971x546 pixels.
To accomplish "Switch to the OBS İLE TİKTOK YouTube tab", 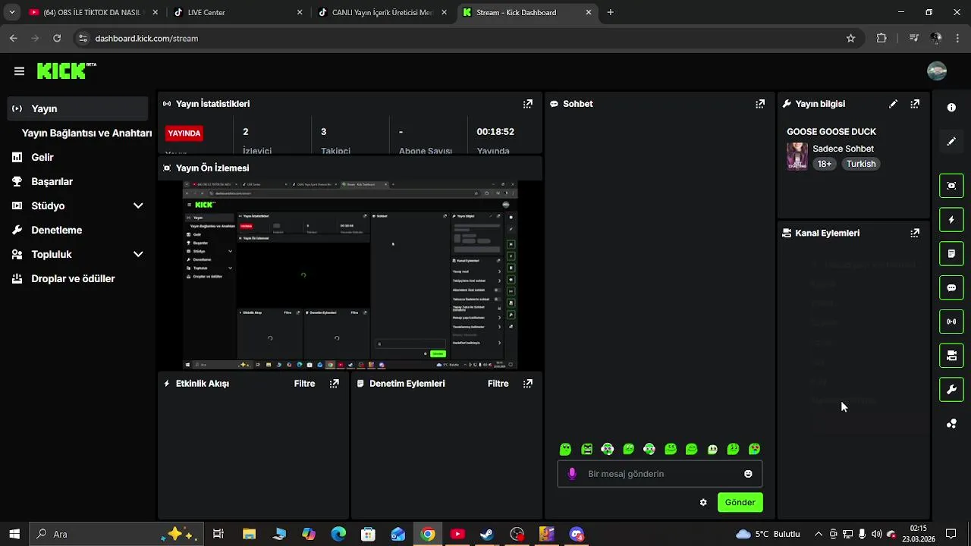I will pyautogui.click(x=91, y=12).
